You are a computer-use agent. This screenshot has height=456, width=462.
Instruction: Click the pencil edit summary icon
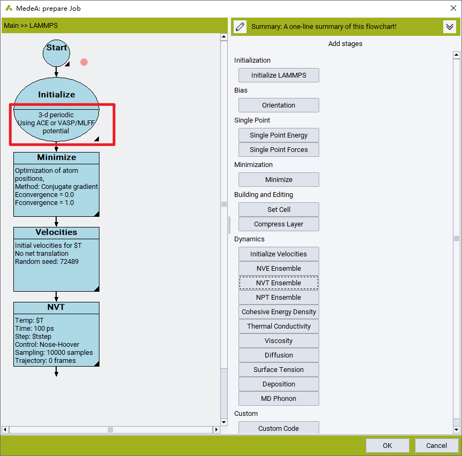pyautogui.click(x=241, y=26)
